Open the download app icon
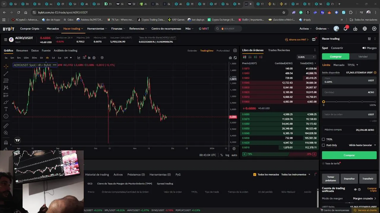The width and height of the screenshot is (380, 213). click(x=355, y=29)
